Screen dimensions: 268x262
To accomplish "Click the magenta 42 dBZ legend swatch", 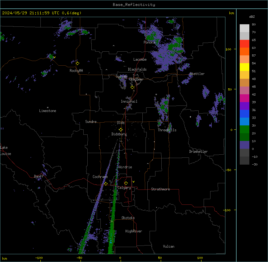I will point(244,98).
